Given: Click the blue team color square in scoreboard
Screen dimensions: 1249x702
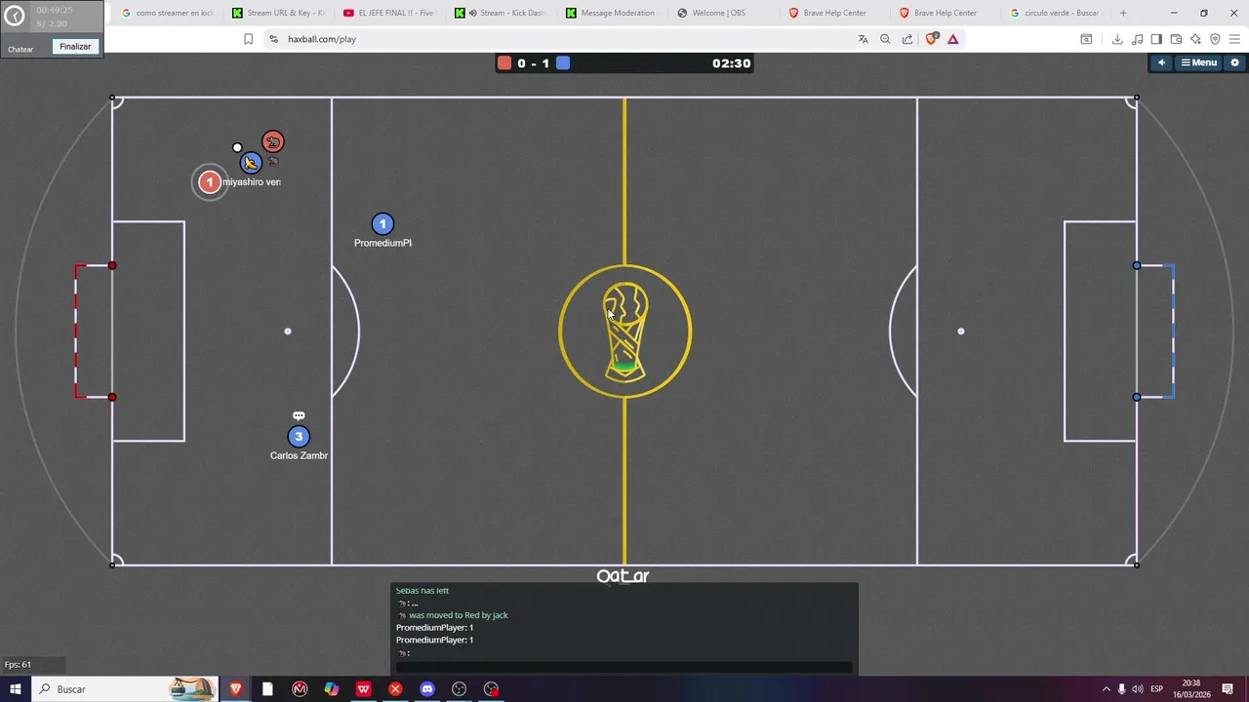Looking at the screenshot, I should tap(563, 62).
